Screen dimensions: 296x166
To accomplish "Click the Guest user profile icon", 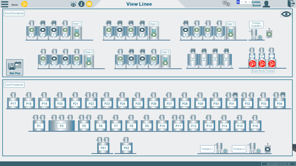I will [266, 4].
